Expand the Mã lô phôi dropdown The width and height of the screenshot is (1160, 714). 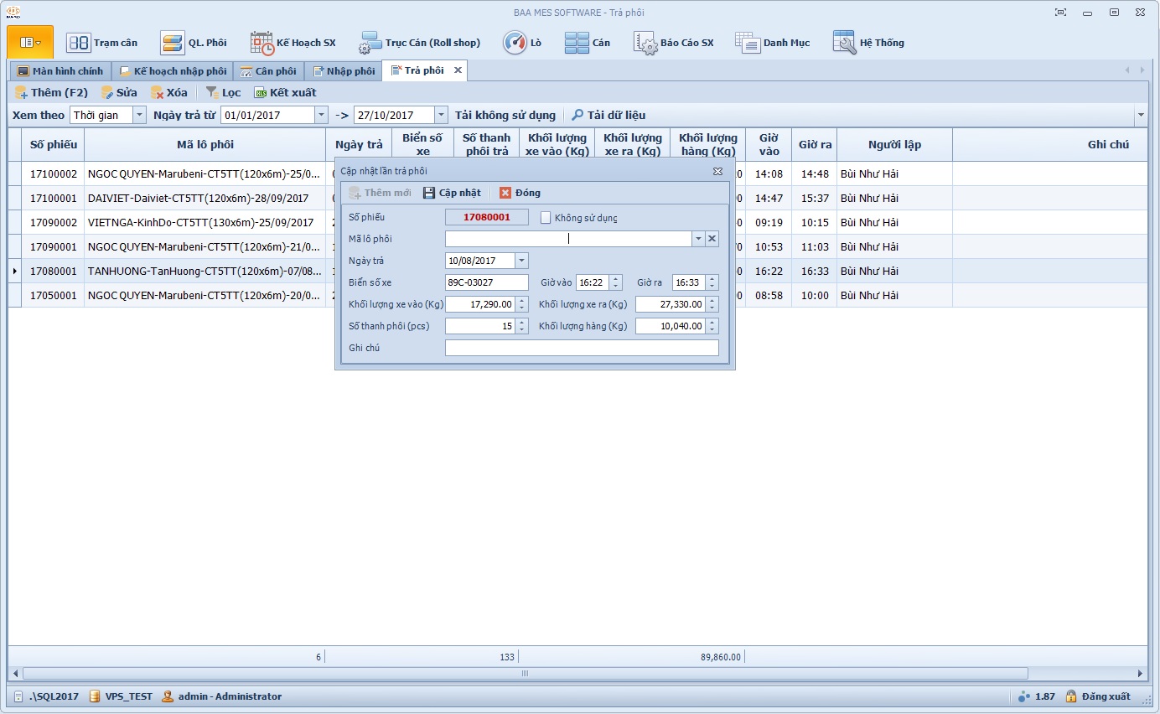point(697,239)
